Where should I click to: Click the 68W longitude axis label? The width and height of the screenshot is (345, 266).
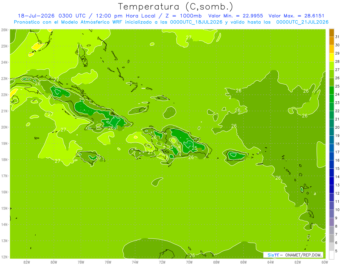pos(216,262)
